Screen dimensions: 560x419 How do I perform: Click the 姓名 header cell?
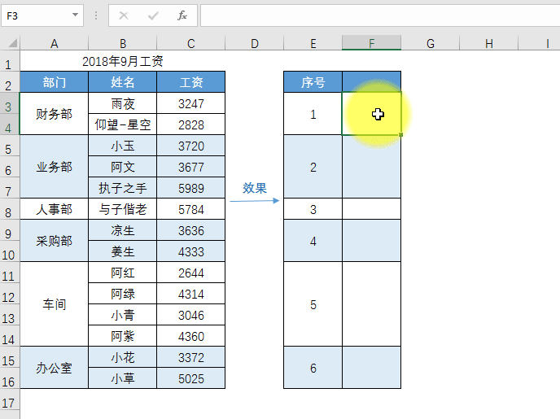point(122,82)
